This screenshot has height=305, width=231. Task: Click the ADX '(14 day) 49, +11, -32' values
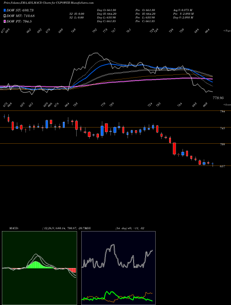pyautogui.click(x=130, y=228)
